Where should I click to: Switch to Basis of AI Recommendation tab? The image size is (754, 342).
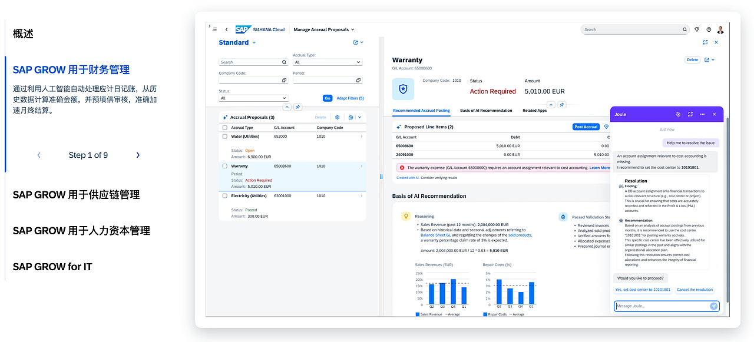pos(486,111)
